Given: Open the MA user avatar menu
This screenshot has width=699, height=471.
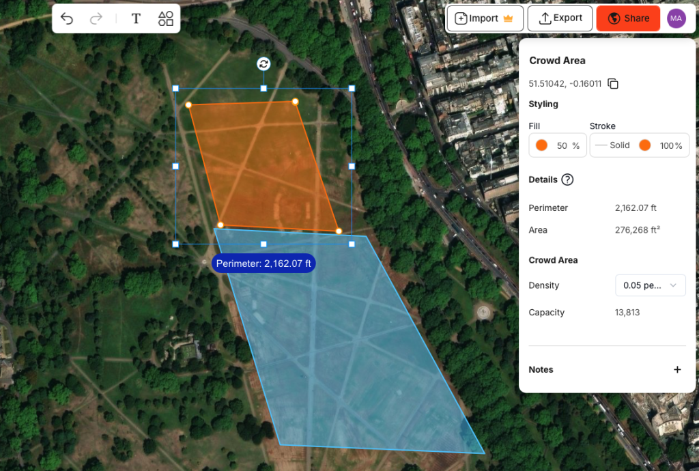Looking at the screenshot, I should [x=676, y=18].
